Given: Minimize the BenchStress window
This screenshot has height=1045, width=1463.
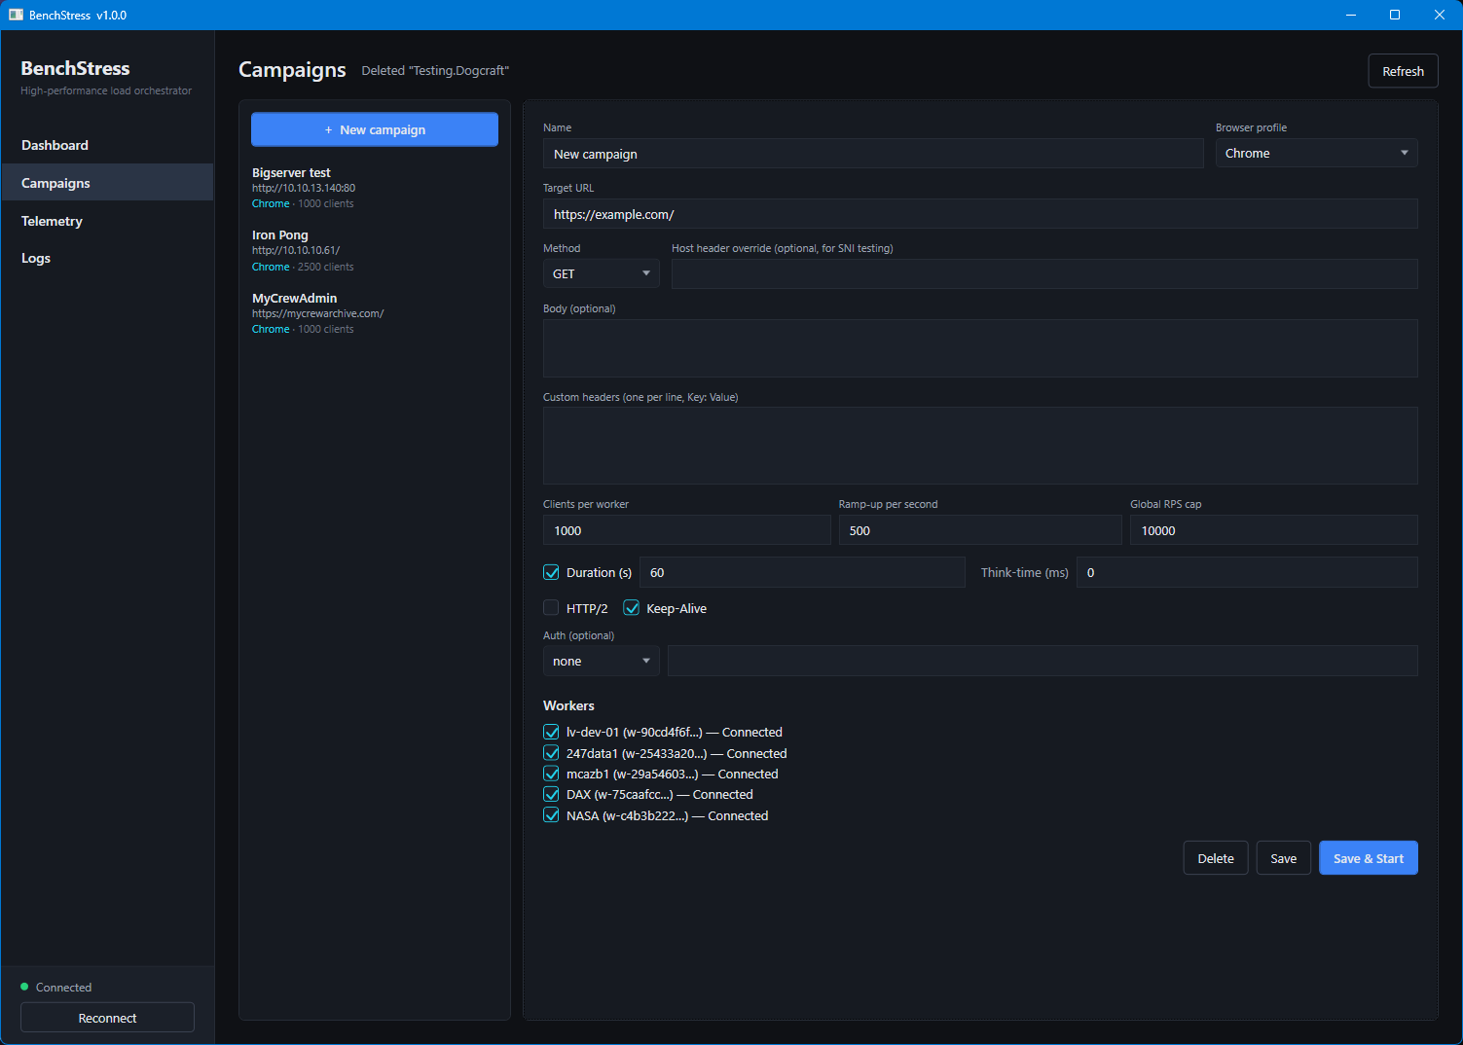Looking at the screenshot, I should point(1350,15).
